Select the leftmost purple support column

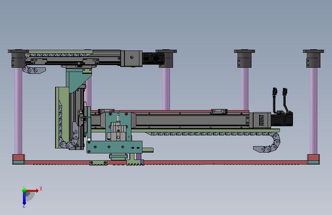pyautogui.click(x=18, y=111)
